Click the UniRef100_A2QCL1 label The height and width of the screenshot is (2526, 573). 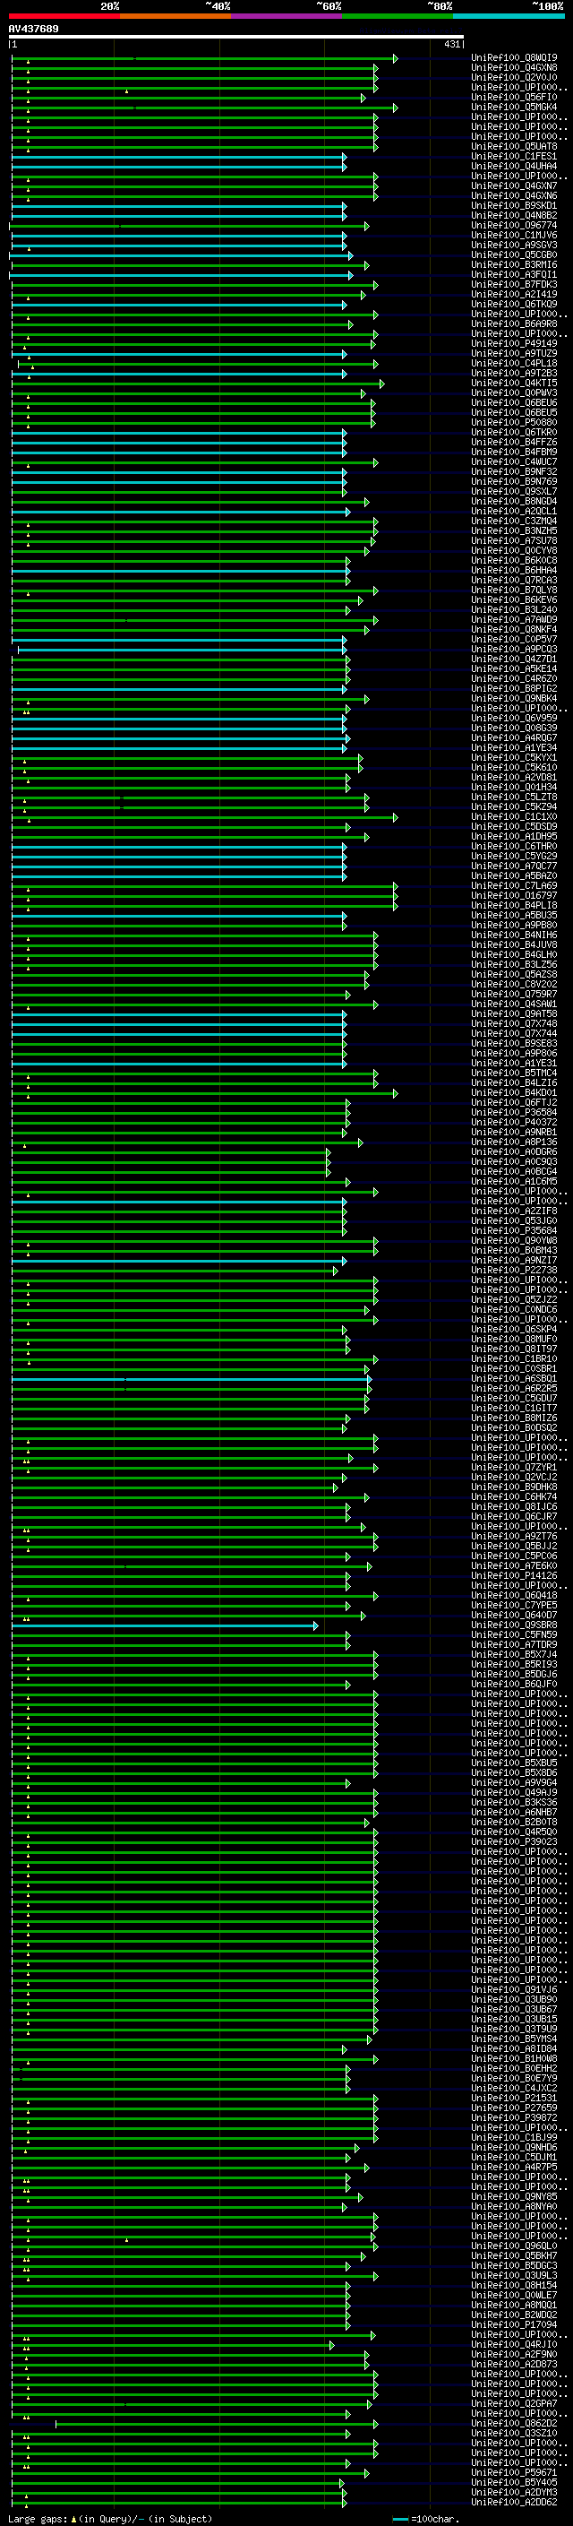514,511
